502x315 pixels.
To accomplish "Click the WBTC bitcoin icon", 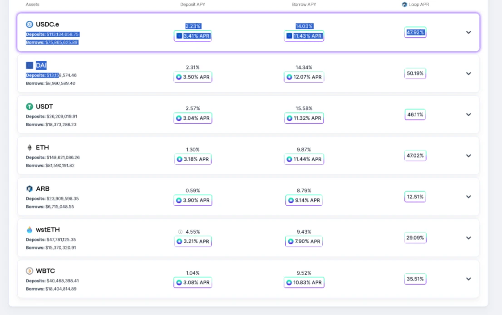I will (30, 271).
